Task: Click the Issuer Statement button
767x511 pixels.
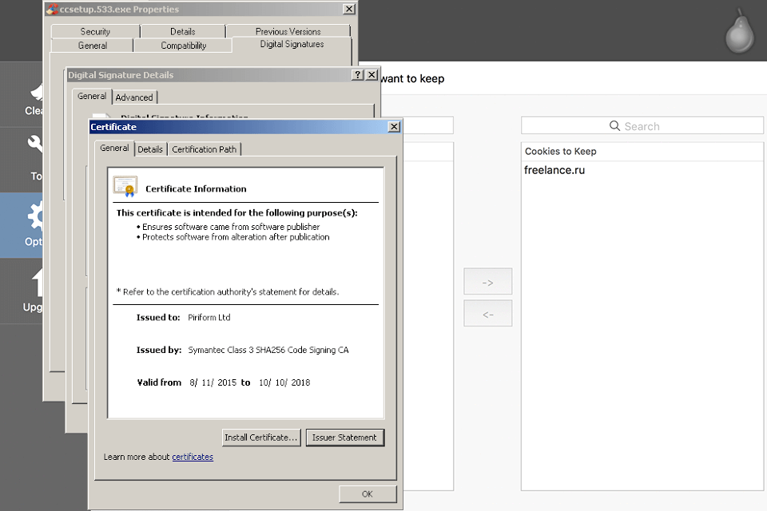Action: 344,438
